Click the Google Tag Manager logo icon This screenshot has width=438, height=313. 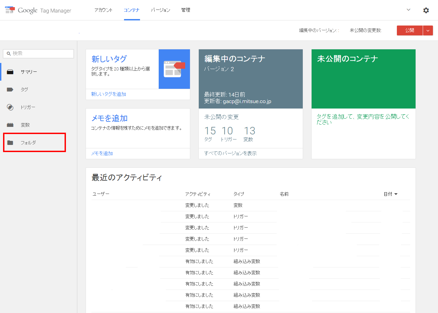[x=10, y=10]
